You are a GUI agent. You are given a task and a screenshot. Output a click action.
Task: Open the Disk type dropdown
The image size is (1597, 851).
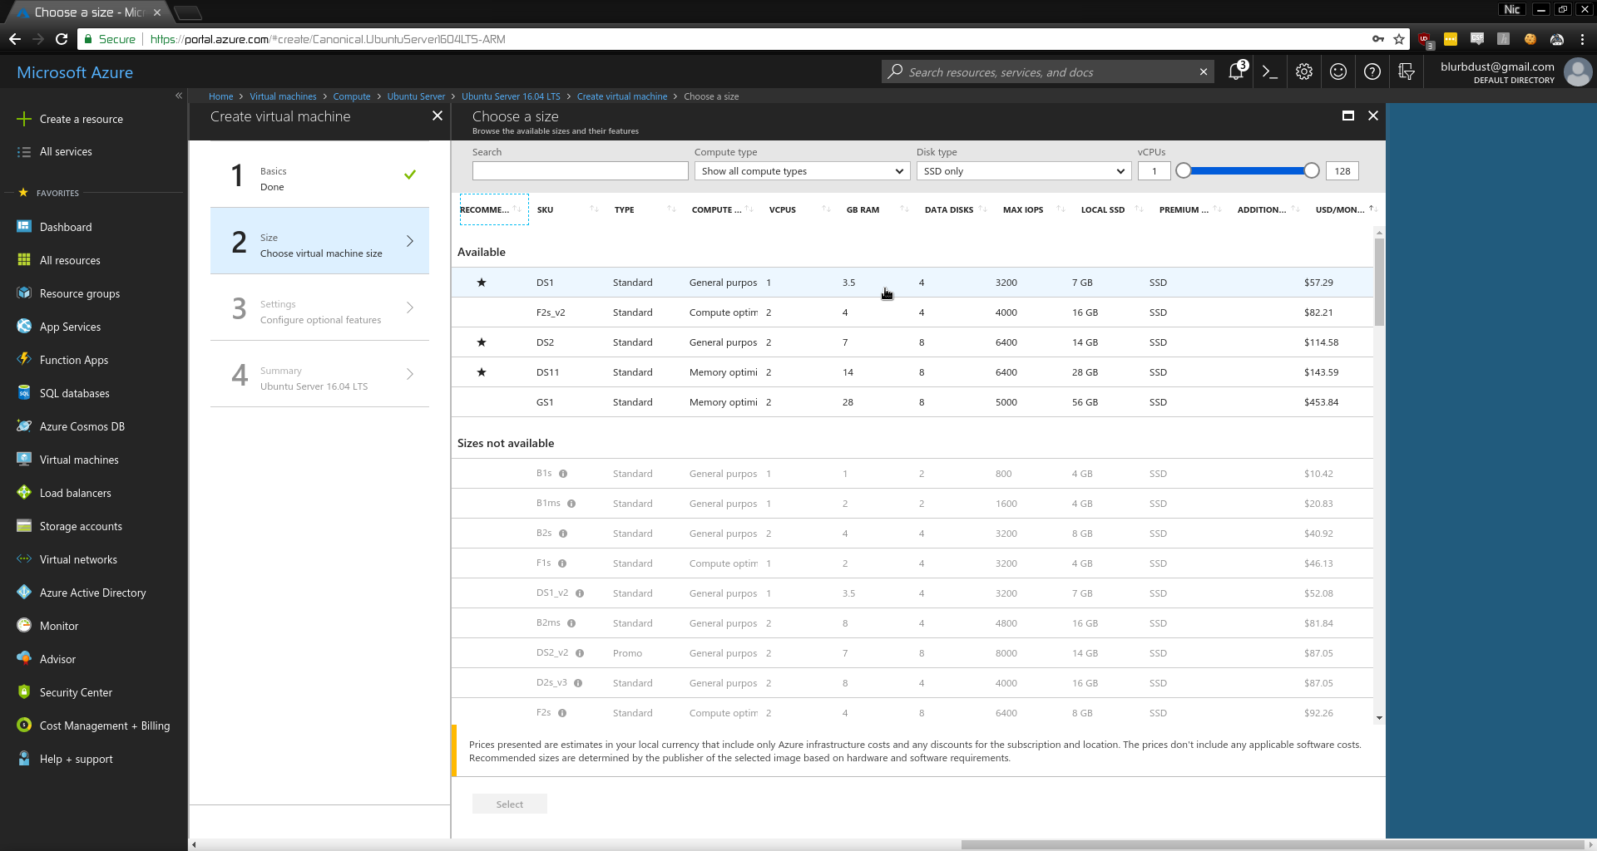click(x=1024, y=171)
